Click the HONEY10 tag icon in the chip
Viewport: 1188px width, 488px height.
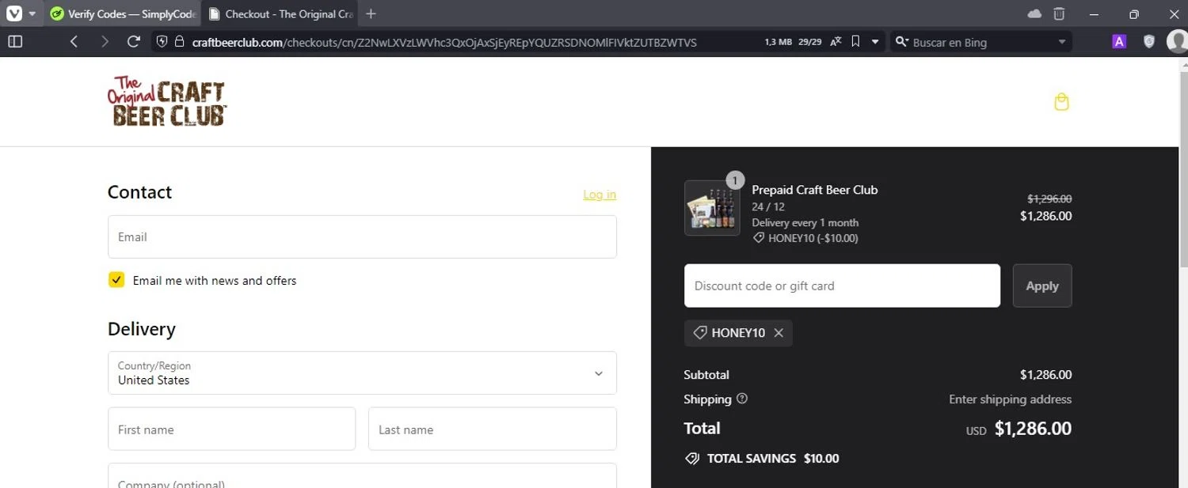coord(699,333)
